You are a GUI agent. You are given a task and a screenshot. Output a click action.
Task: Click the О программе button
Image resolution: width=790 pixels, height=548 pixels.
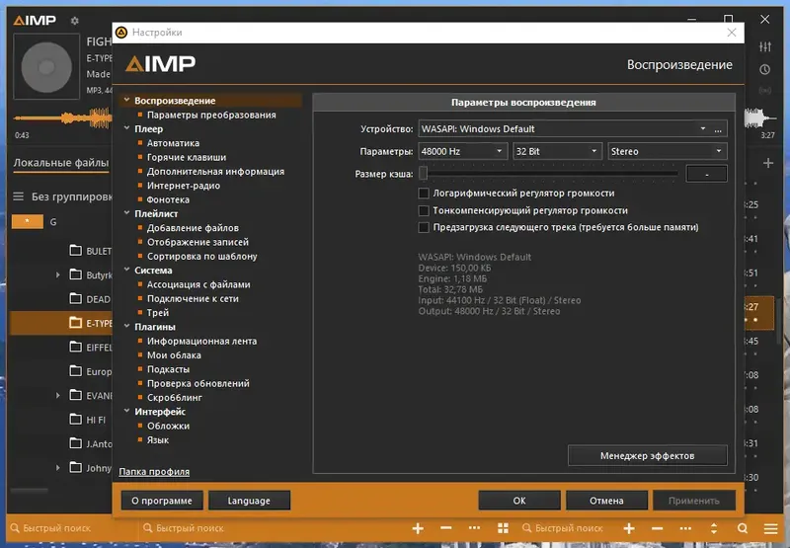click(162, 501)
